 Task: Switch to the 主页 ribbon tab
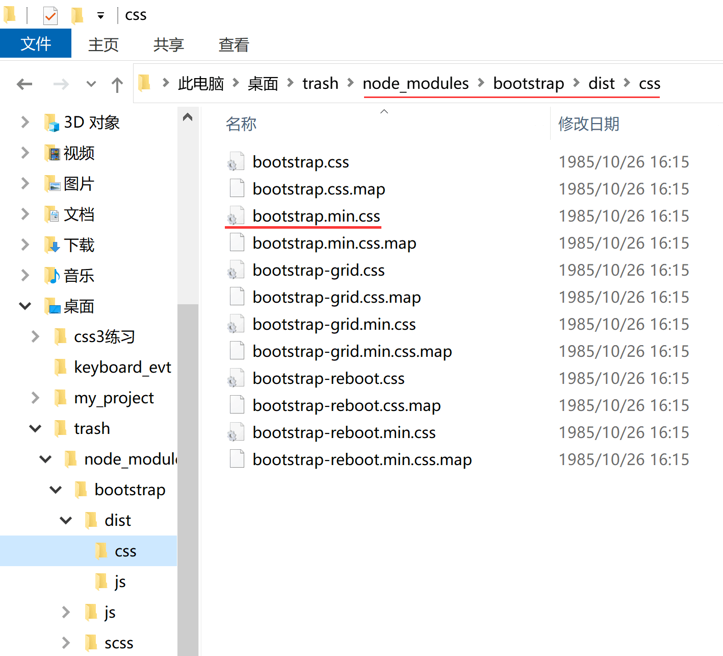pos(104,45)
